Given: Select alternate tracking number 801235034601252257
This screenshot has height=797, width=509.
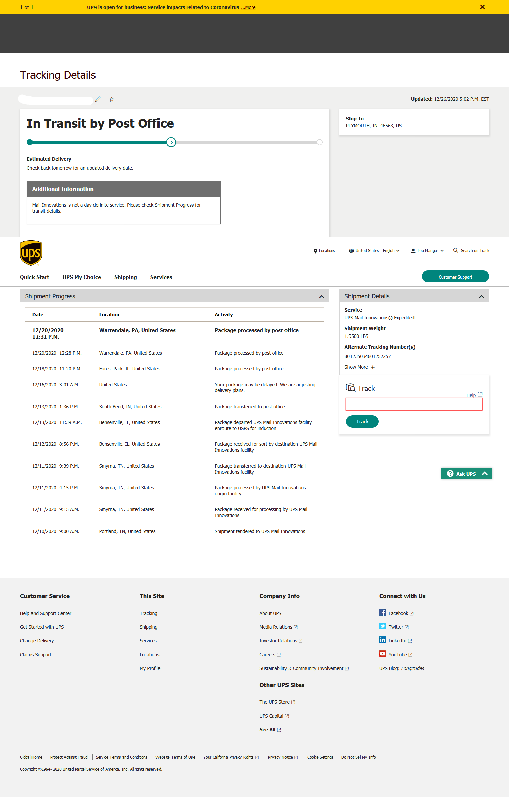Looking at the screenshot, I should (368, 356).
